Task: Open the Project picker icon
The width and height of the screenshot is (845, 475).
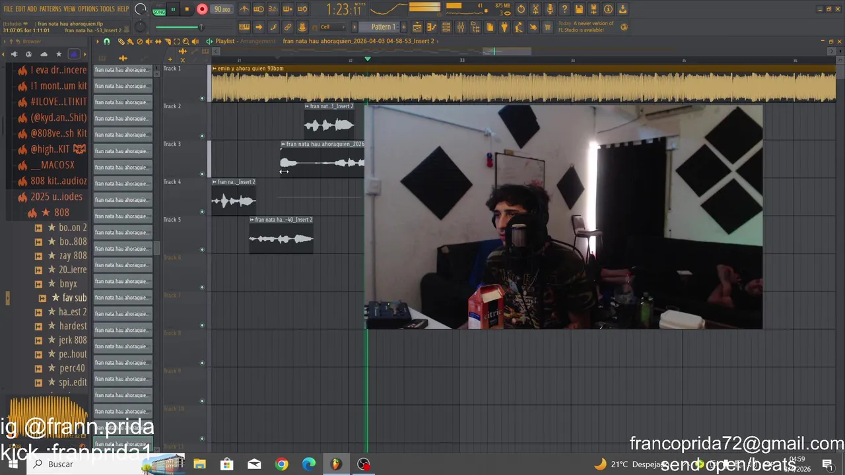Action: 490,27
